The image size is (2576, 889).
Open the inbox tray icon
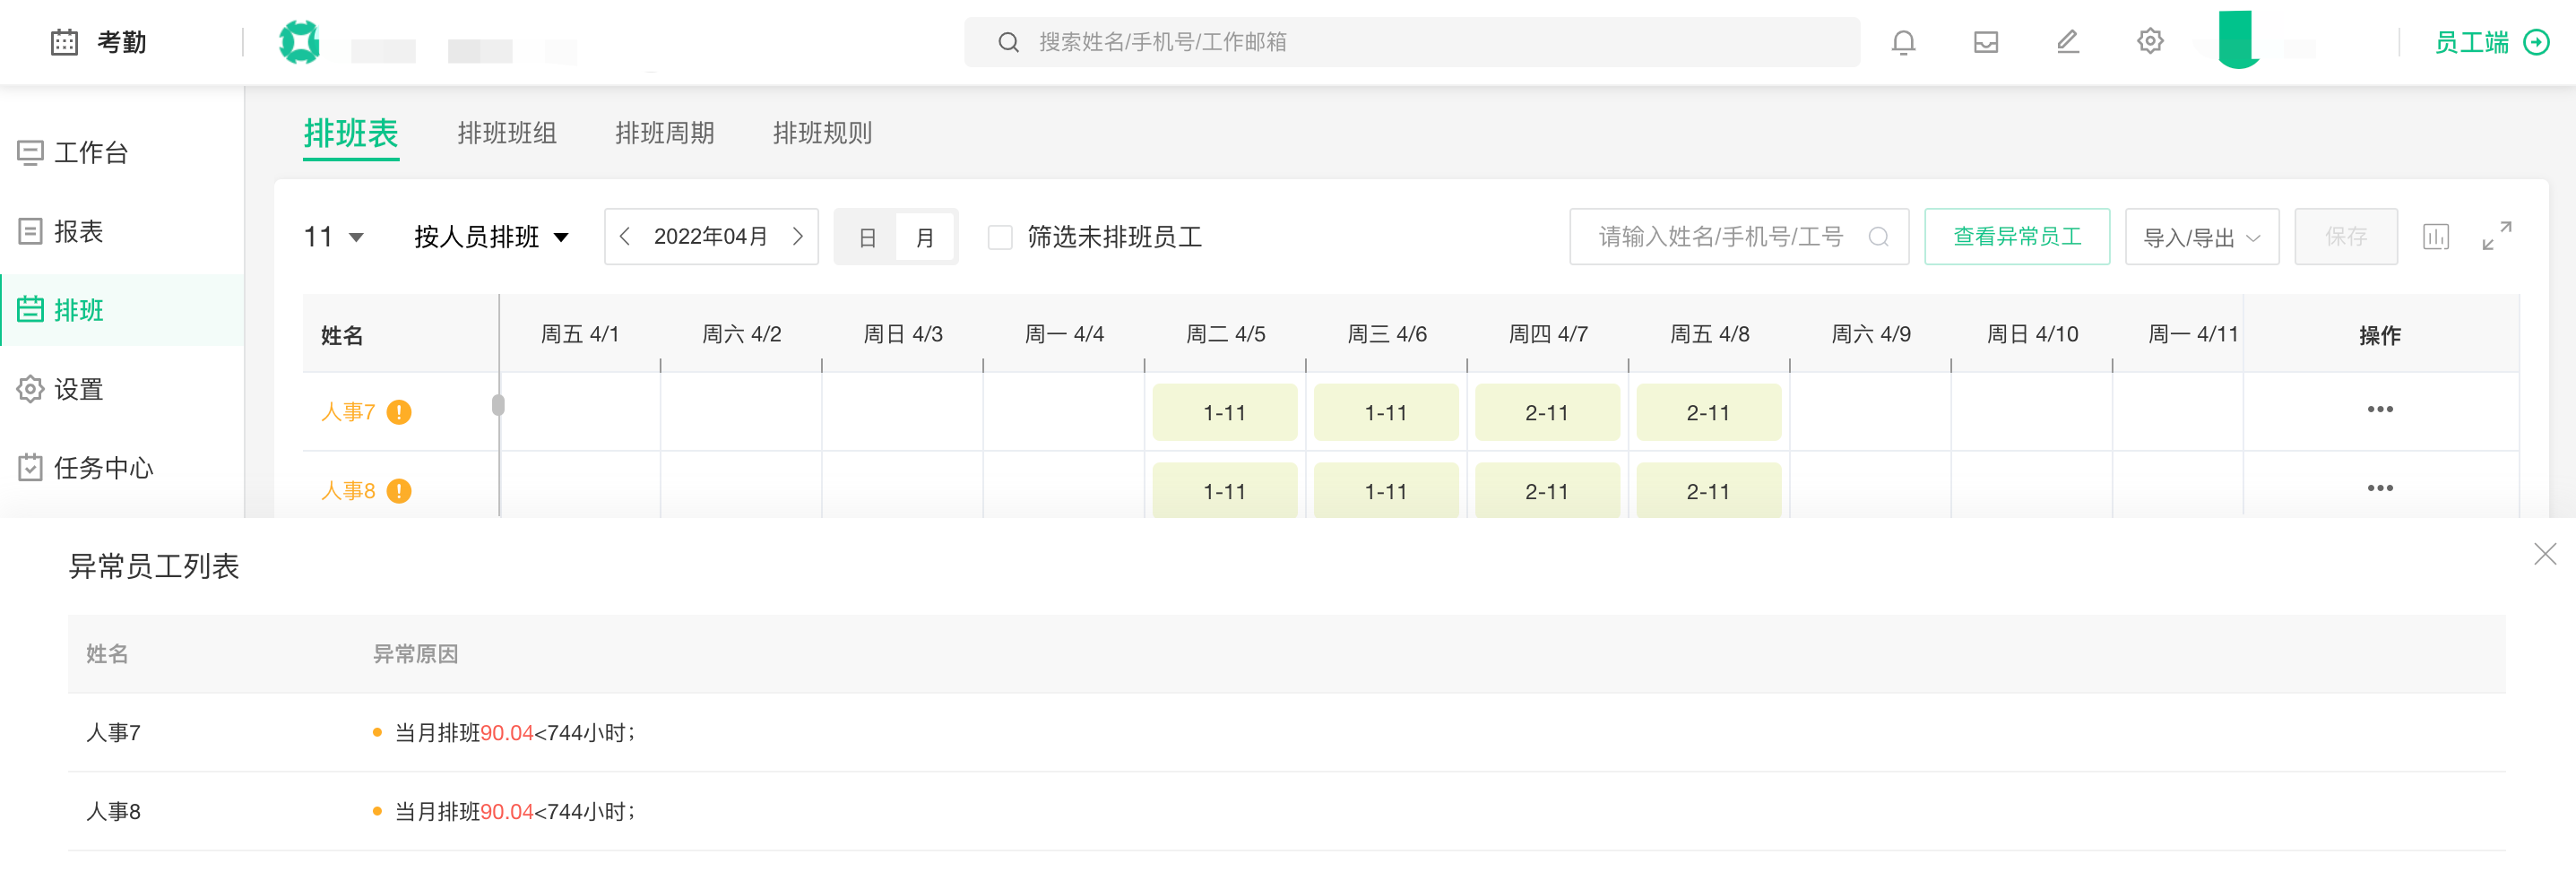click(x=1985, y=42)
